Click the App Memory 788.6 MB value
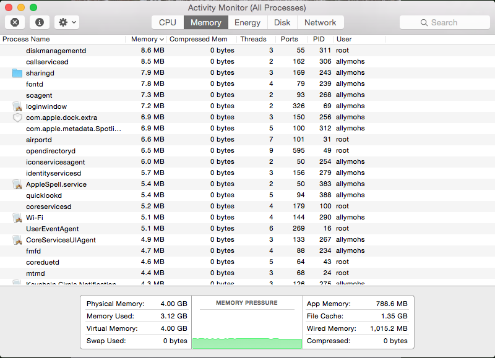The width and height of the screenshot is (495, 358). (392, 304)
